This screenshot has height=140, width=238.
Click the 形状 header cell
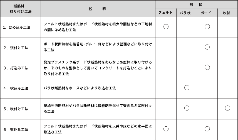pos(196,4)
